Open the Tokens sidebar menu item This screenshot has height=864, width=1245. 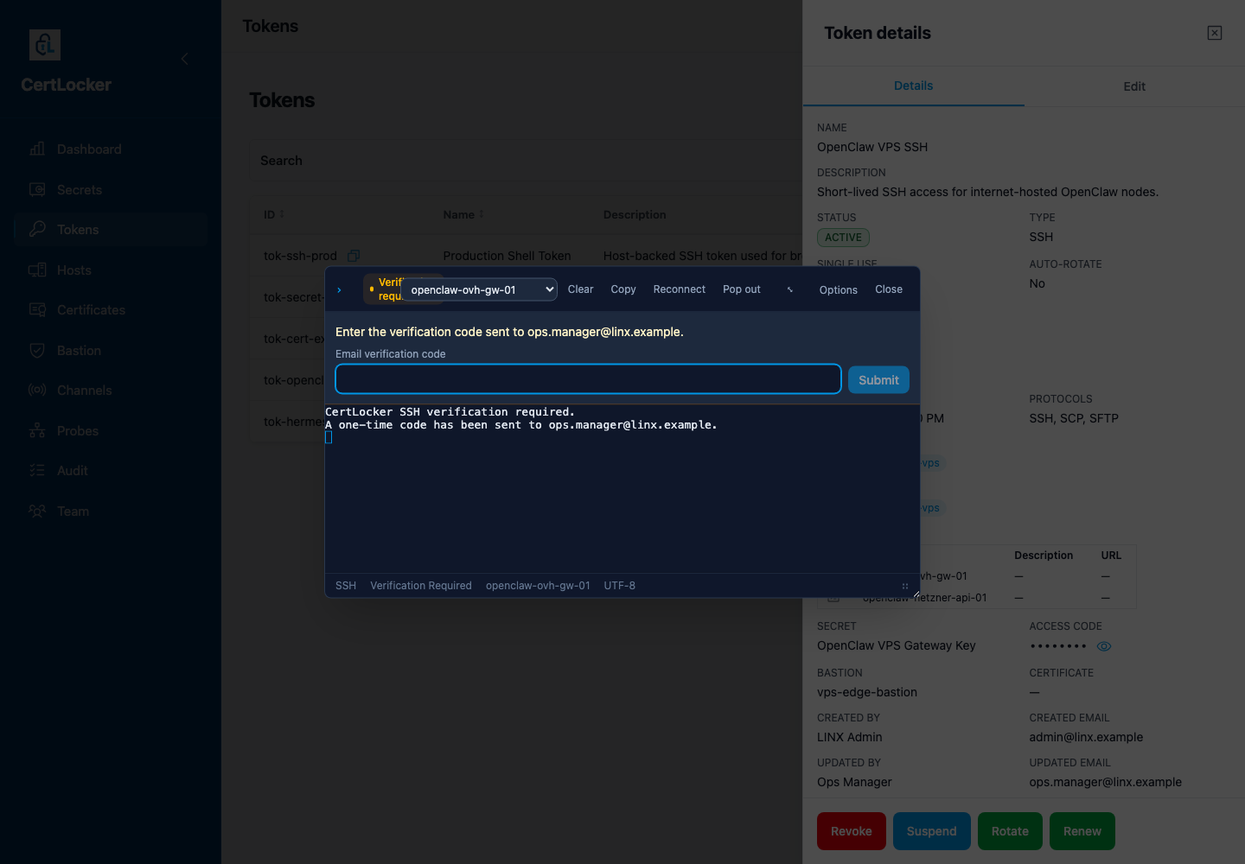(x=111, y=230)
